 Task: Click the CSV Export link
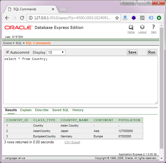point(72,142)
